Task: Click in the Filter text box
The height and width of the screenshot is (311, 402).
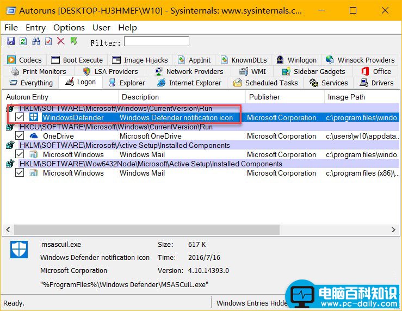Action: click(157, 41)
